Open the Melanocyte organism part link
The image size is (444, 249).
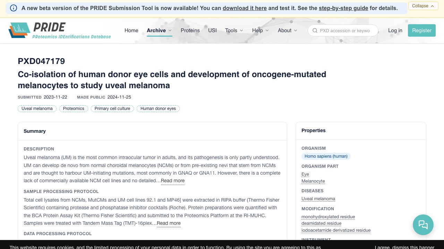[x=313, y=181]
